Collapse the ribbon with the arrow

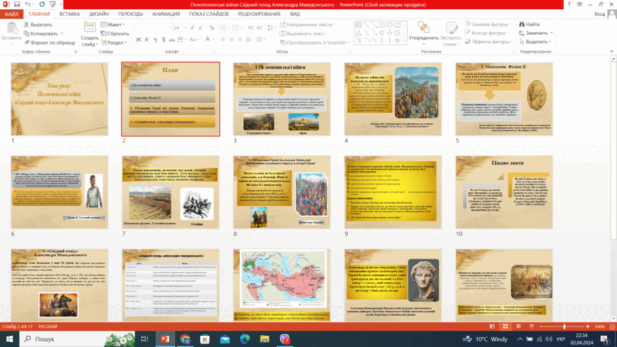point(612,52)
